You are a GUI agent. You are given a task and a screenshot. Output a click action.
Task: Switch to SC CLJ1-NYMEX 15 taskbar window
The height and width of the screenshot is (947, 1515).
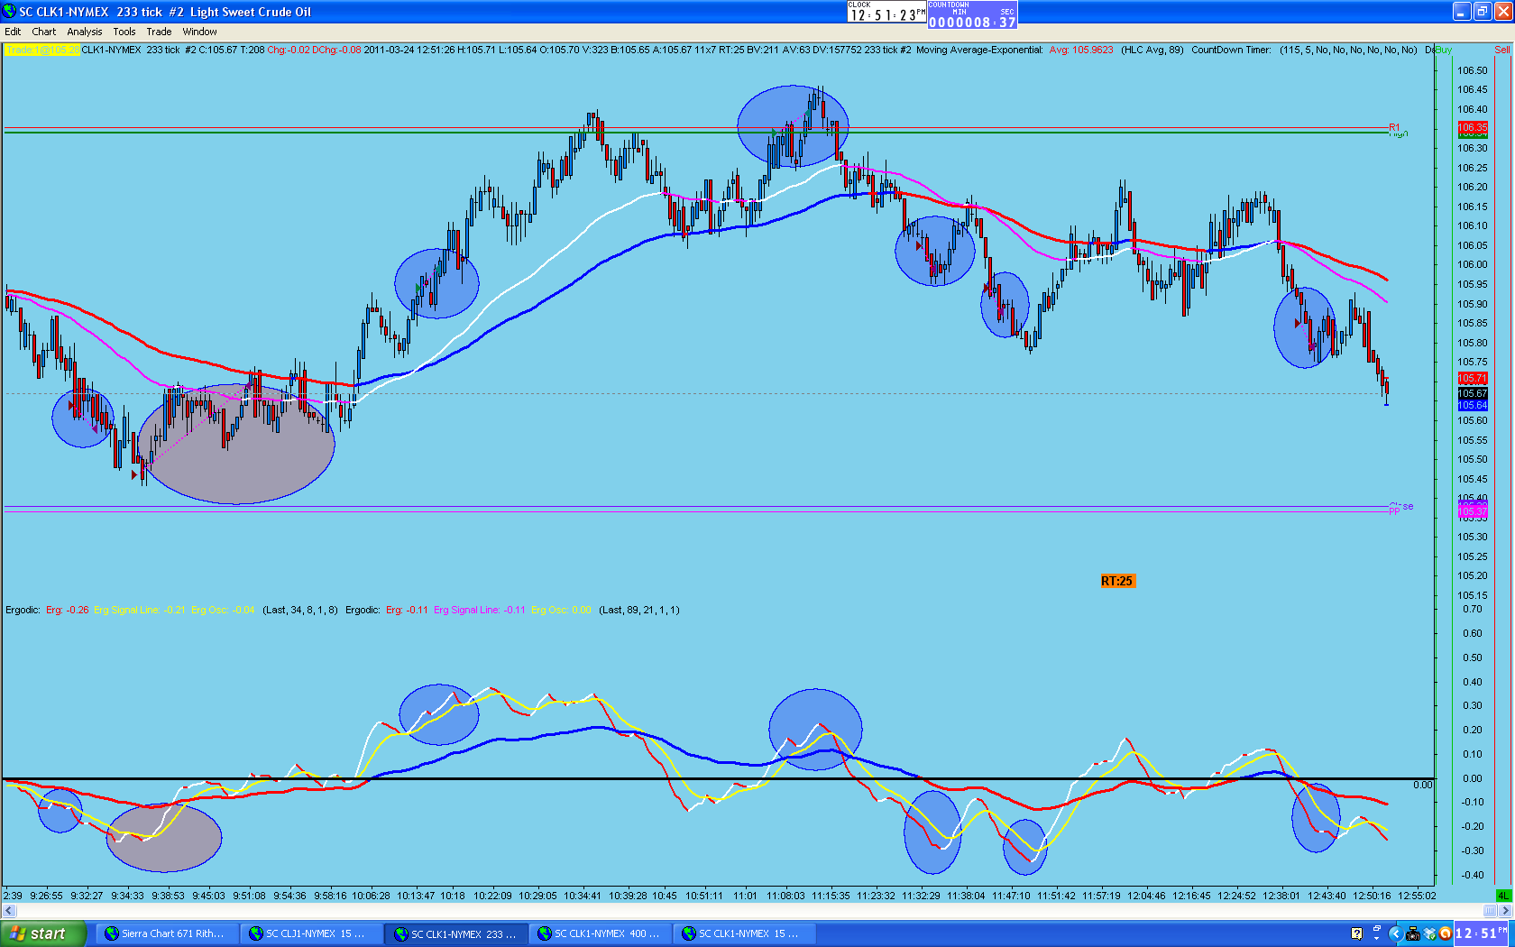tap(310, 933)
